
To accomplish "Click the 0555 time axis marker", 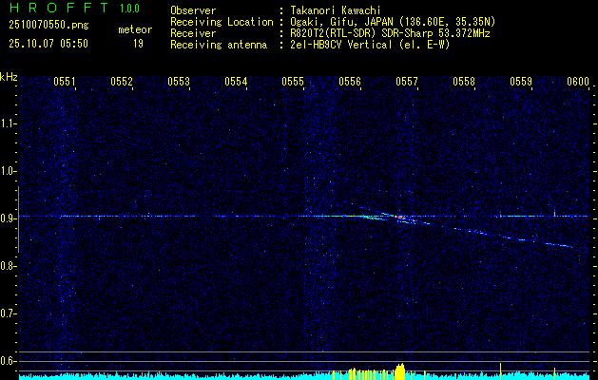I will 293,81.
